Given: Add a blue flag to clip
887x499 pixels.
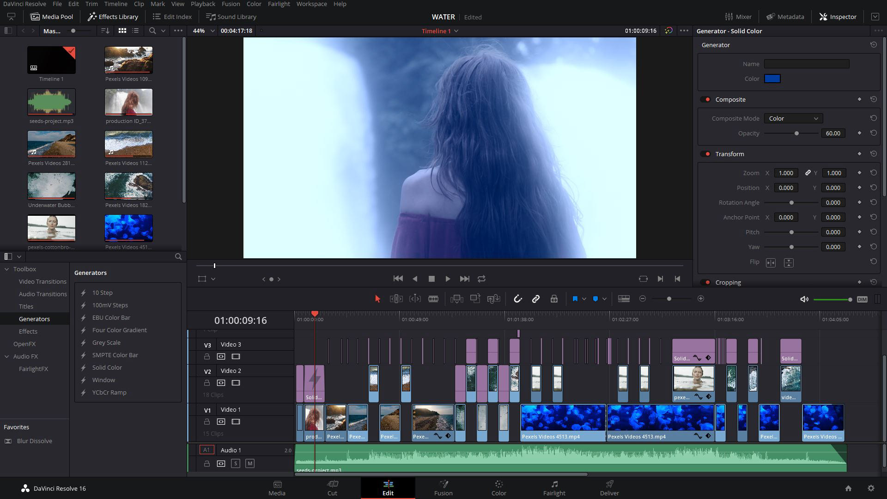Looking at the screenshot, I should pyautogui.click(x=575, y=299).
